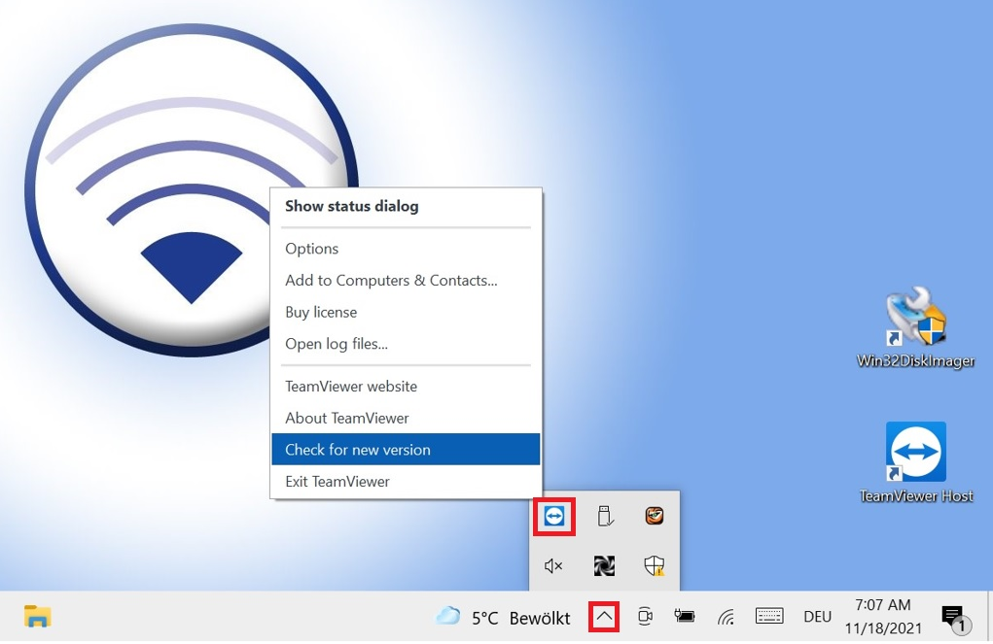Click Show Desktop strip at taskbar edge
The width and height of the screenshot is (993, 644).
[x=990, y=617]
